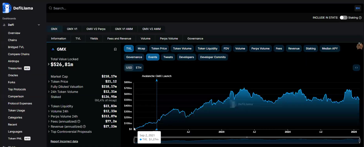Open the Yields tab
The height and width of the screenshot is (147, 364).
pyautogui.click(x=94, y=38)
